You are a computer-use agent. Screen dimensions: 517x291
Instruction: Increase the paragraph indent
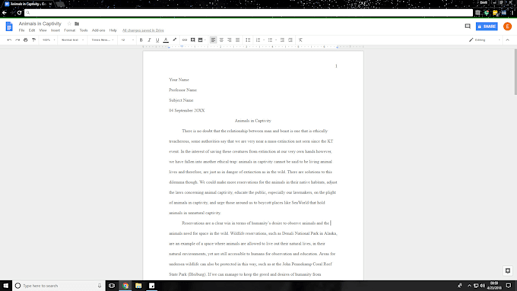(x=290, y=40)
